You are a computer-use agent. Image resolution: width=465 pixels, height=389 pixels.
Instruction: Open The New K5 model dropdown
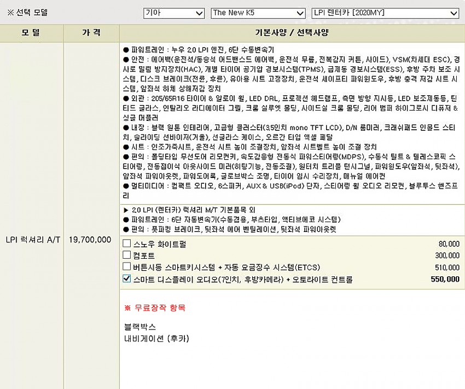pyautogui.click(x=258, y=13)
